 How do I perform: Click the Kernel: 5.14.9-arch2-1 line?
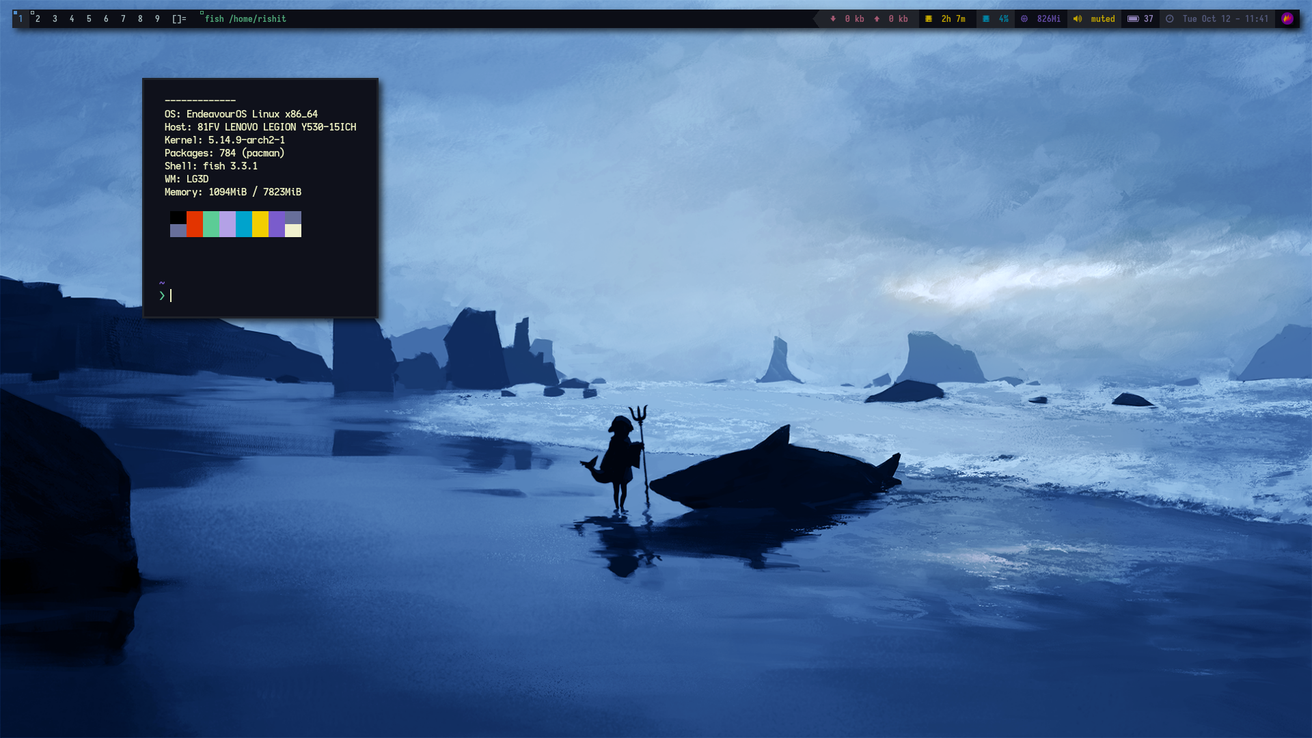[225, 140]
